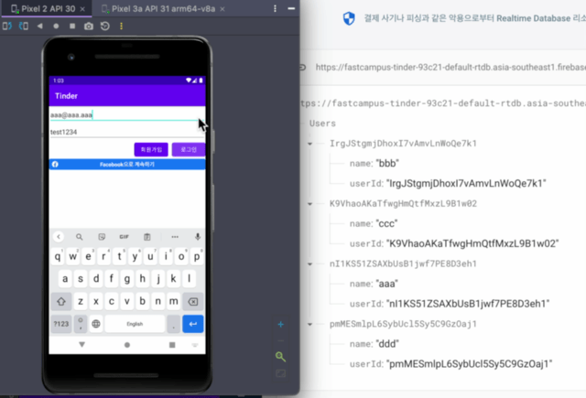Click the Firebase database URL link

point(450,67)
